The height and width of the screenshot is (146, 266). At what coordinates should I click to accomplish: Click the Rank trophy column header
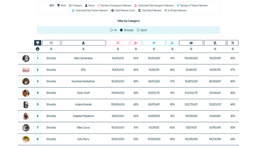coord(38,43)
